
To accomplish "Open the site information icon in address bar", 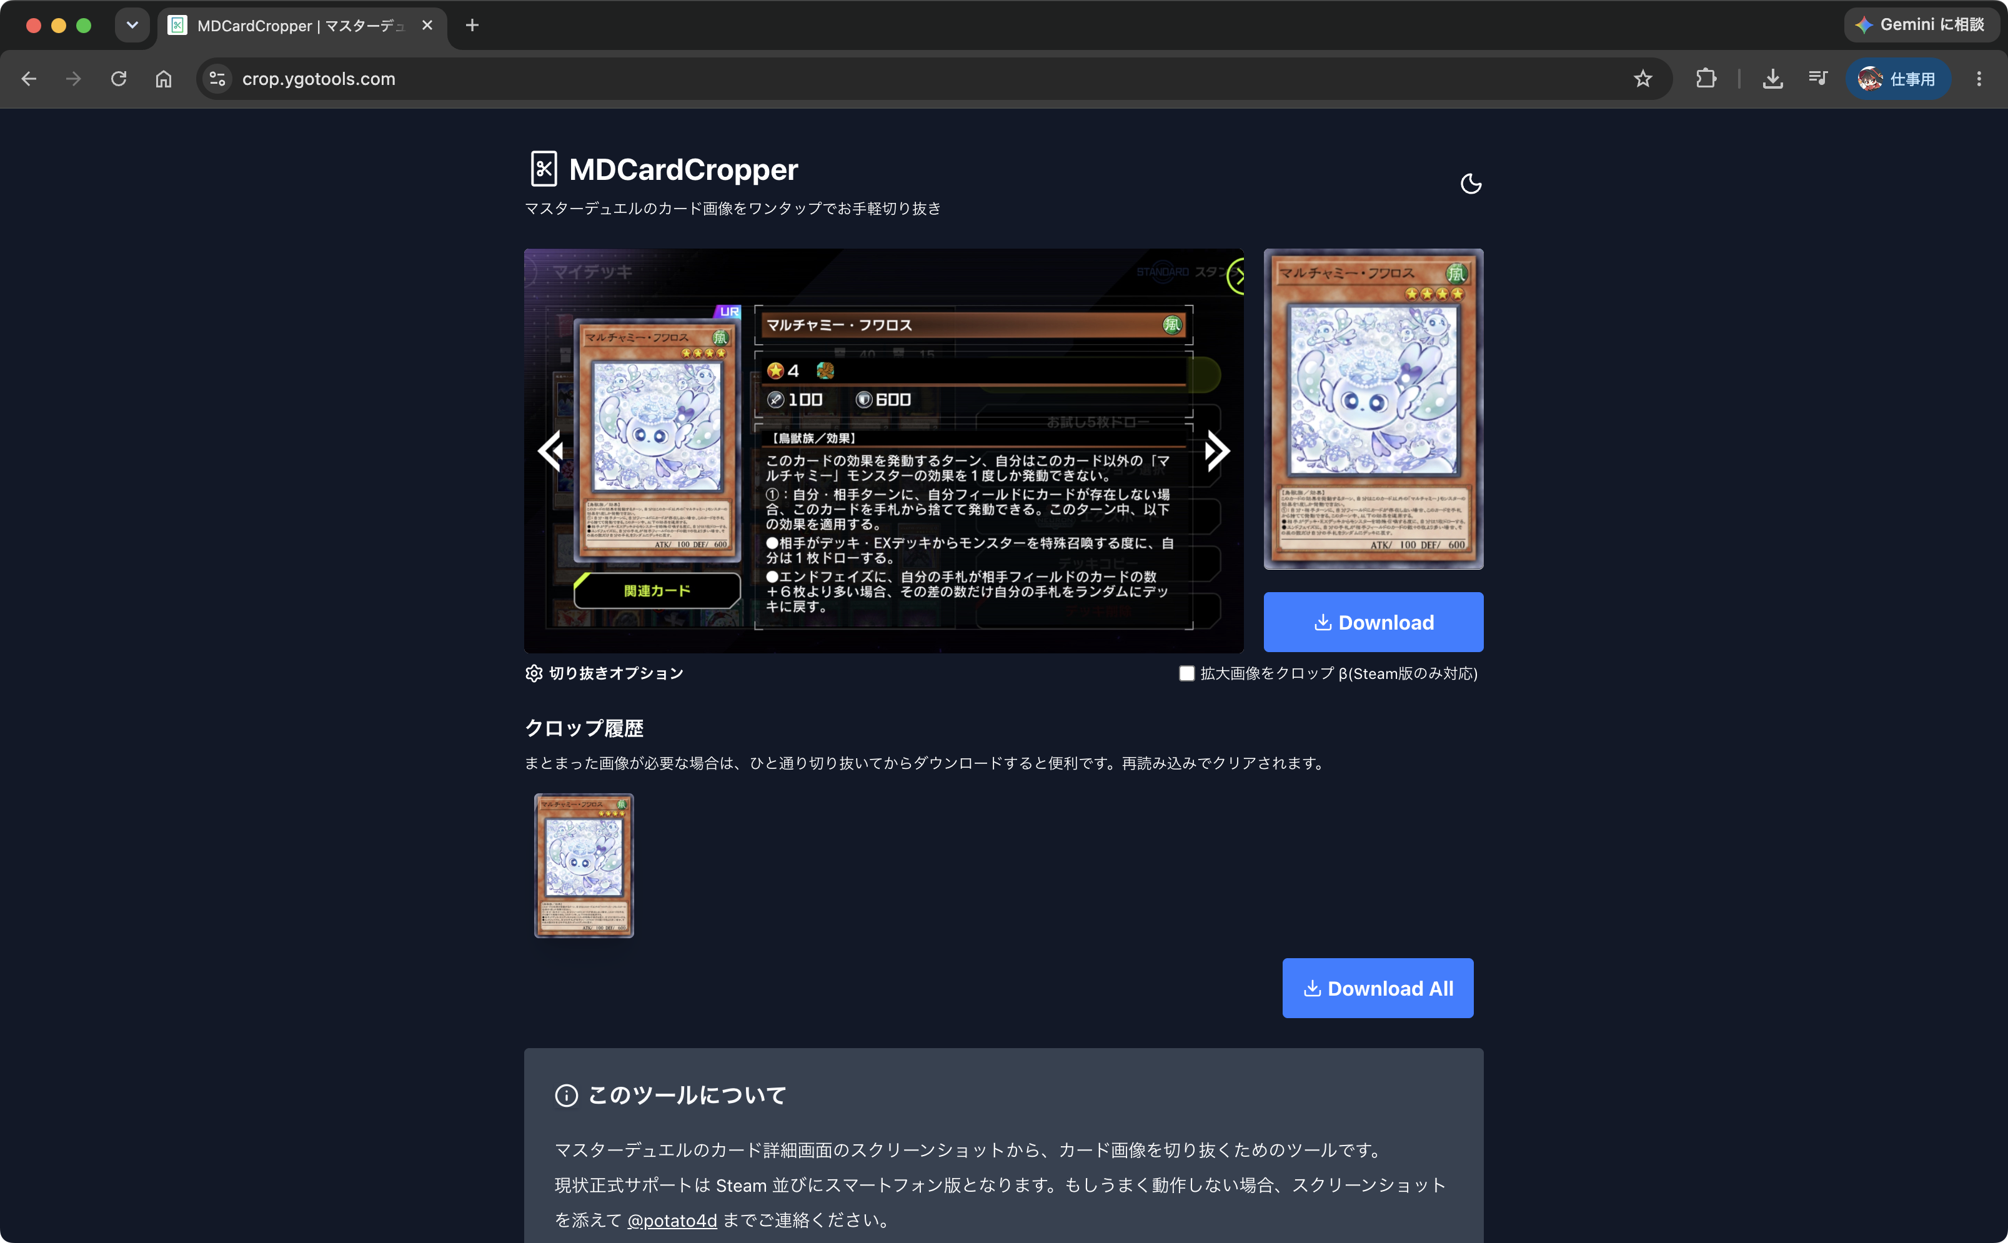I will point(217,79).
